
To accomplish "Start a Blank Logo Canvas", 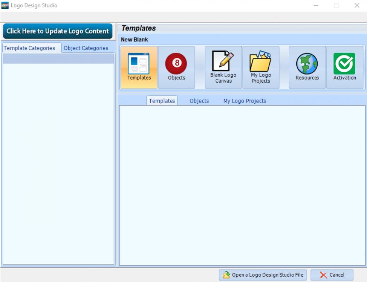I will click(x=223, y=67).
